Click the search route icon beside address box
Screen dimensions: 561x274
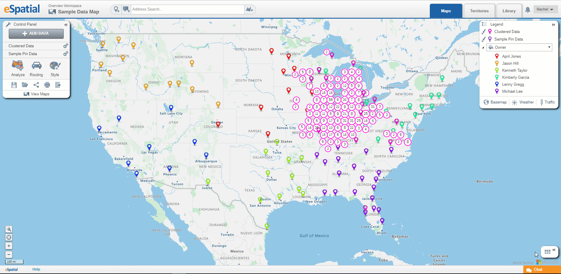click(250, 9)
